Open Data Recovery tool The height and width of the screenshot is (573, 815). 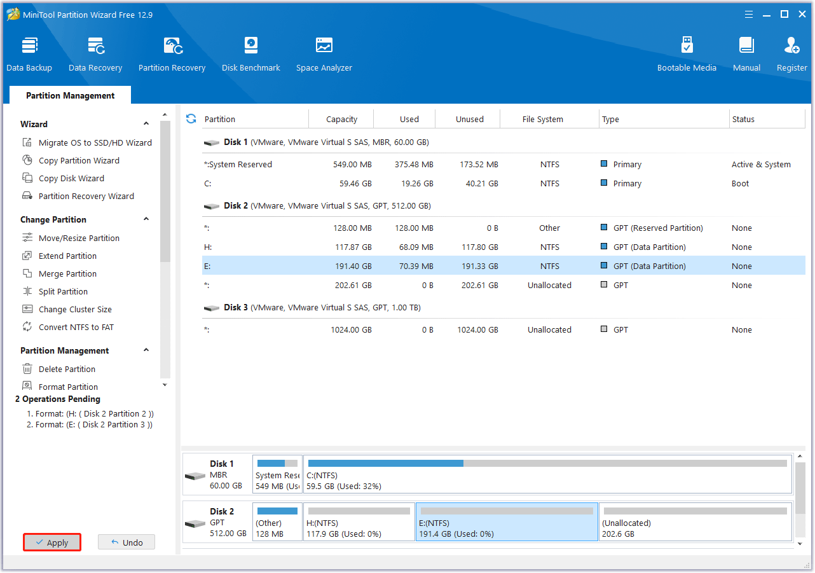[95, 54]
